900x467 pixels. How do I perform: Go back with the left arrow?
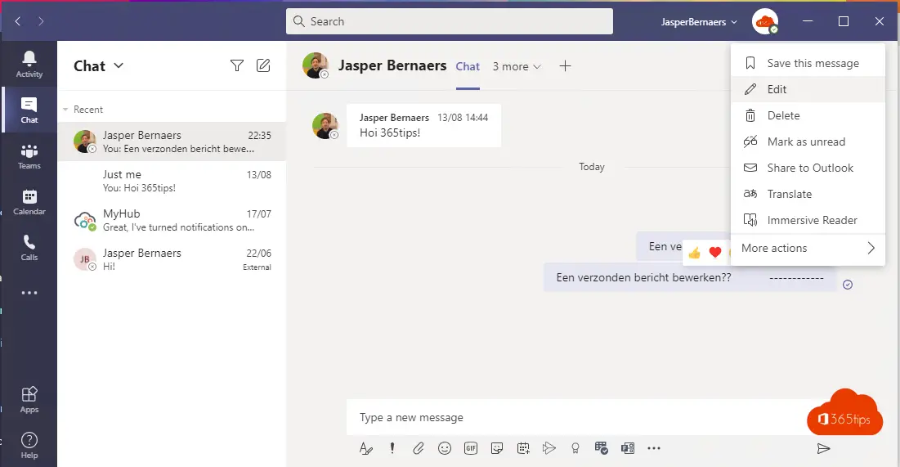click(18, 21)
